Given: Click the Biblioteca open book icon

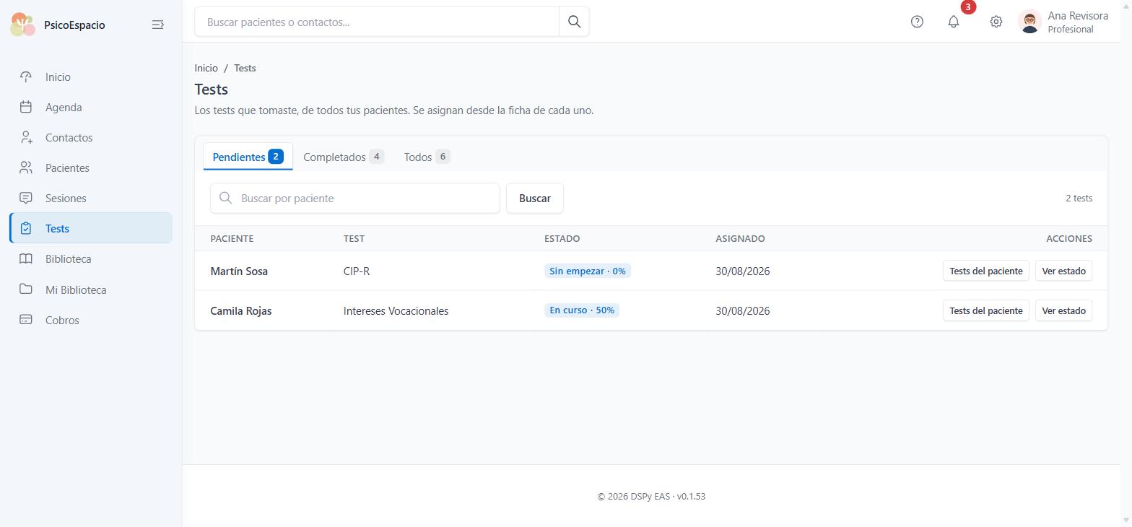Looking at the screenshot, I should click(26, 258).
